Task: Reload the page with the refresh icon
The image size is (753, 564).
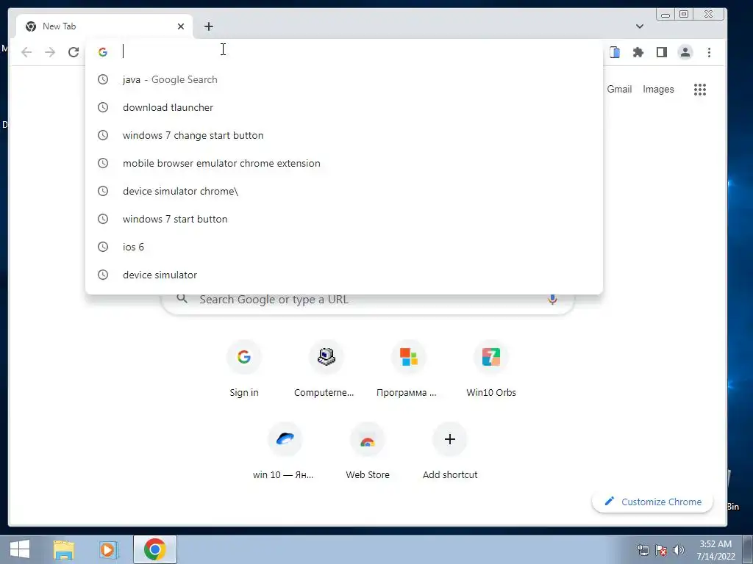Action: coord(74,52)
